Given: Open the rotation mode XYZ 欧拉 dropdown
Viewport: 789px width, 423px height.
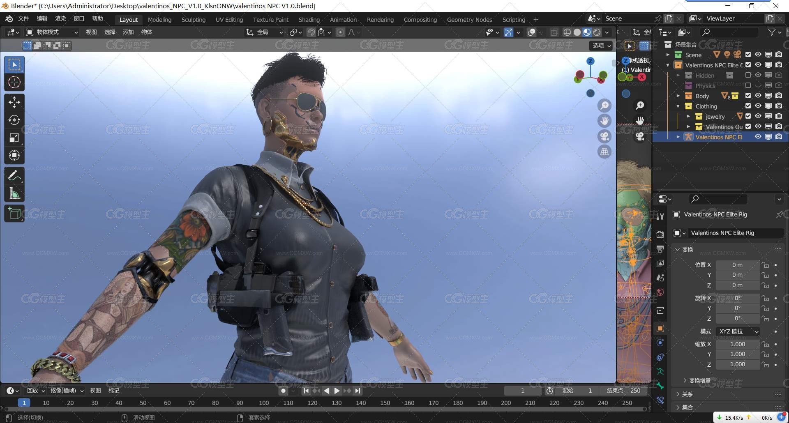Looking at the screenshot, I should coord(738,331).
